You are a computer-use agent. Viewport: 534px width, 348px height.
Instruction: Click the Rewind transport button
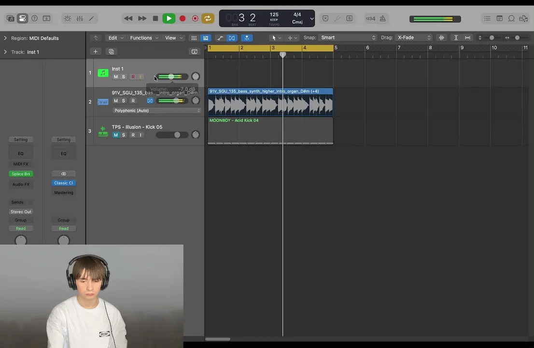tap(128, 18)
